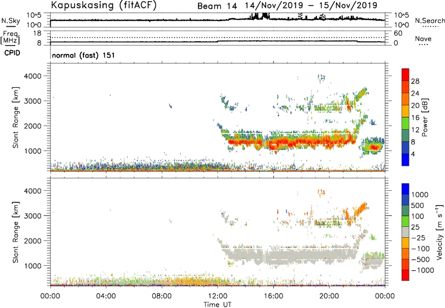Click the N.Sky legend label
The width and height of the screenshot is (445, 308).
pyautogui.click(x=11, y=21)
